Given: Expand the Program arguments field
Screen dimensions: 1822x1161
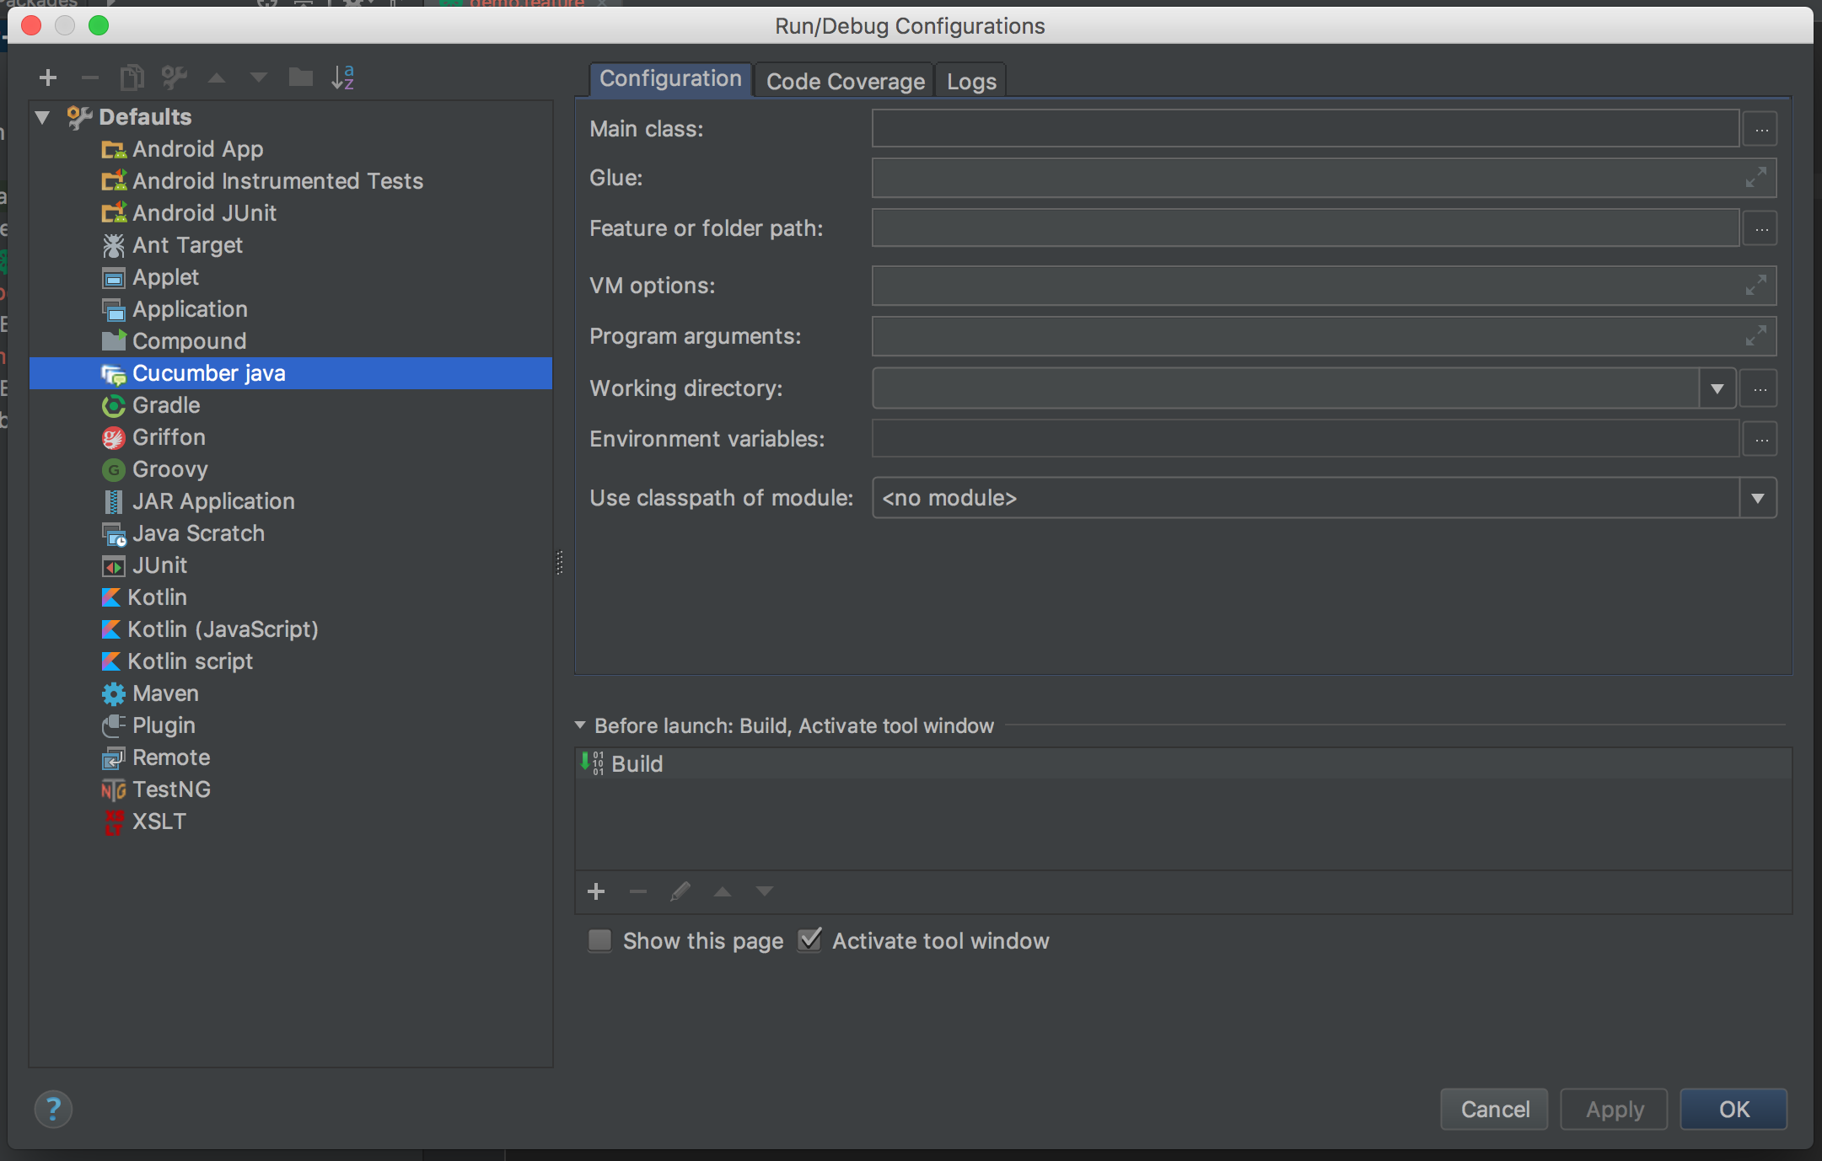Looking at the screenshot, I should (1755, 336).
